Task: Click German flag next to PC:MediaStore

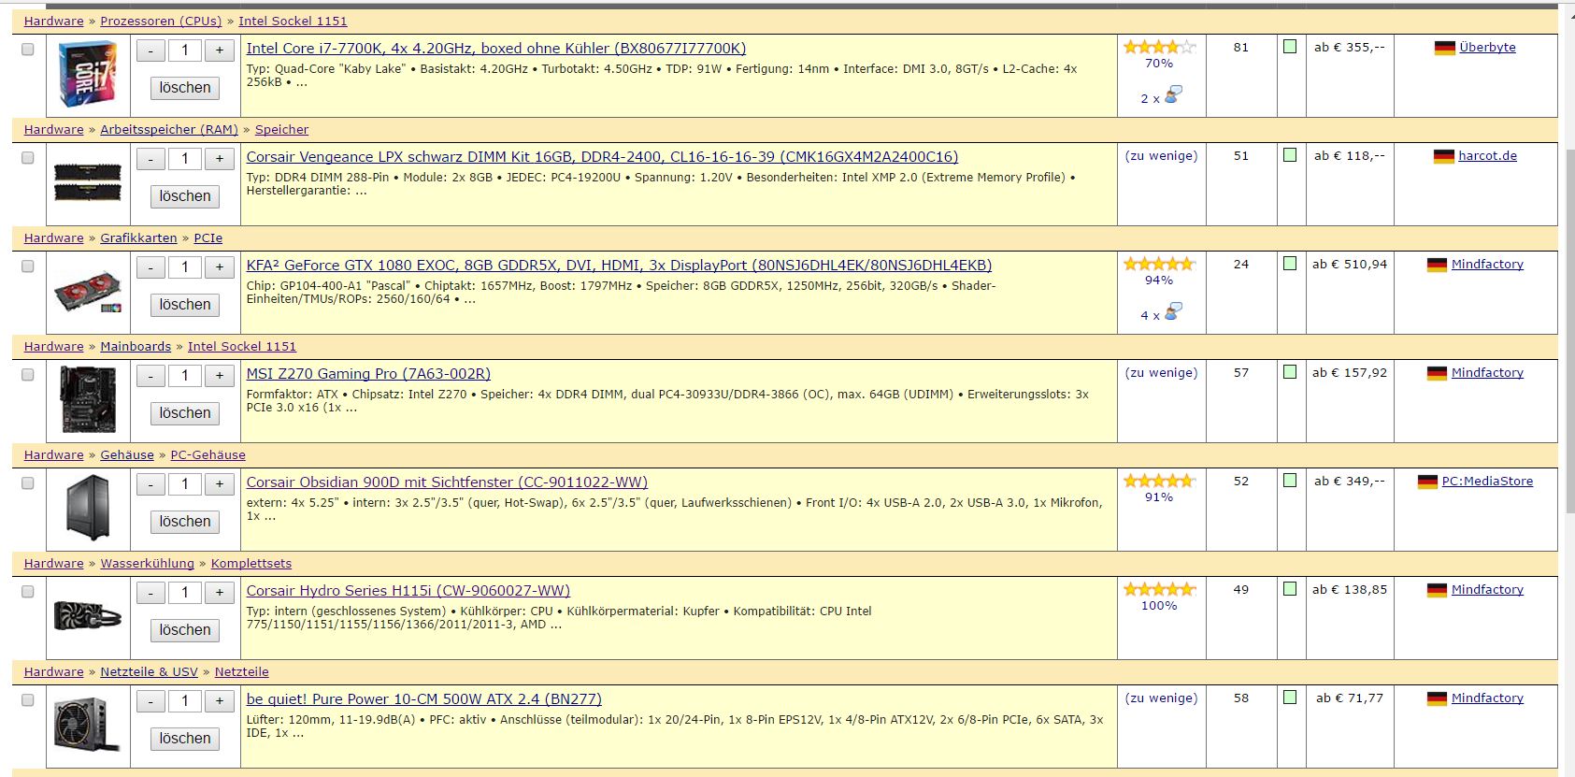Action: pos(1427,482)
